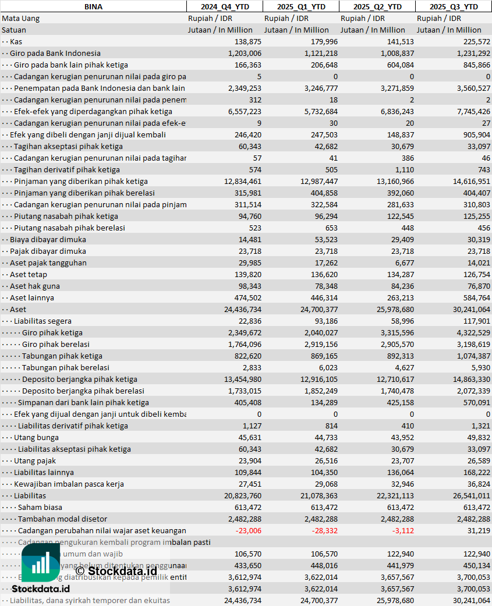492x606 pixels.
Task: Click Cadangan pengukuran kembali program imbalan pasti
Action: click(114, 542)
